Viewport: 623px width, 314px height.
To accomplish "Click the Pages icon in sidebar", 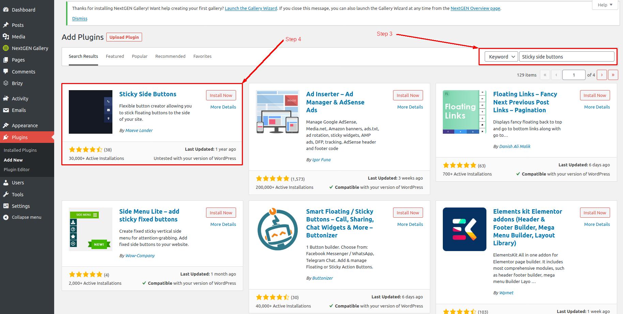I will point(6,60).
